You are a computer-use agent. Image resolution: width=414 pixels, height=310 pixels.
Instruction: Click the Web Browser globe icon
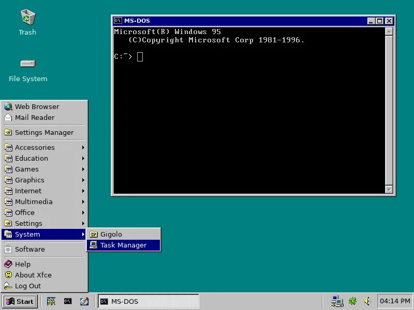coord(8,106)
